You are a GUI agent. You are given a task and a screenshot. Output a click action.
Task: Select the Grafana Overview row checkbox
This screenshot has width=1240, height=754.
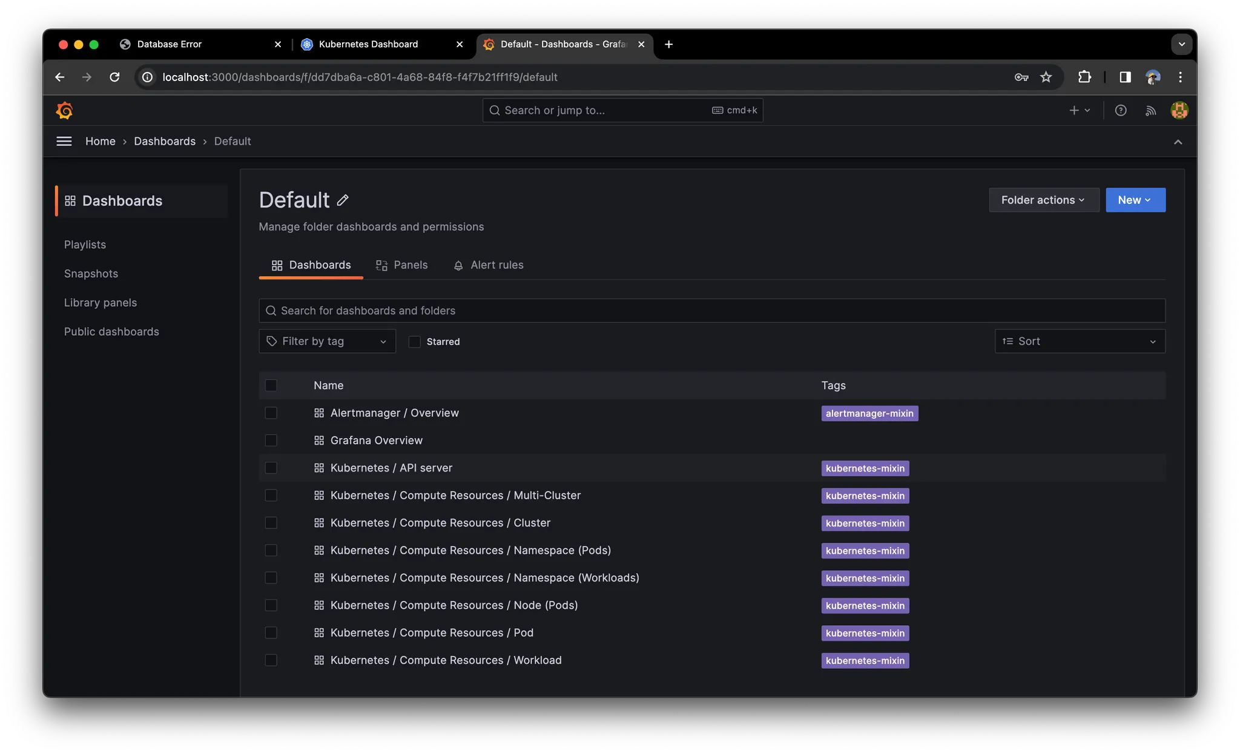click(x=271, y=441)
